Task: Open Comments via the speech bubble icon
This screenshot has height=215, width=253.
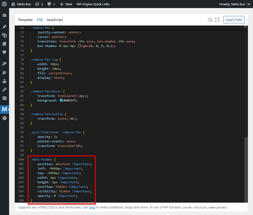Action: [x=4, y=52]
